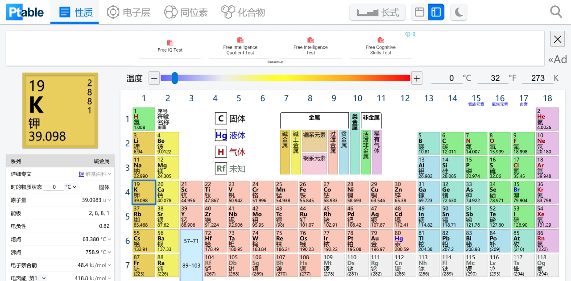Close the advertisement with X
The image size is (571, 281).
[558, 39]
